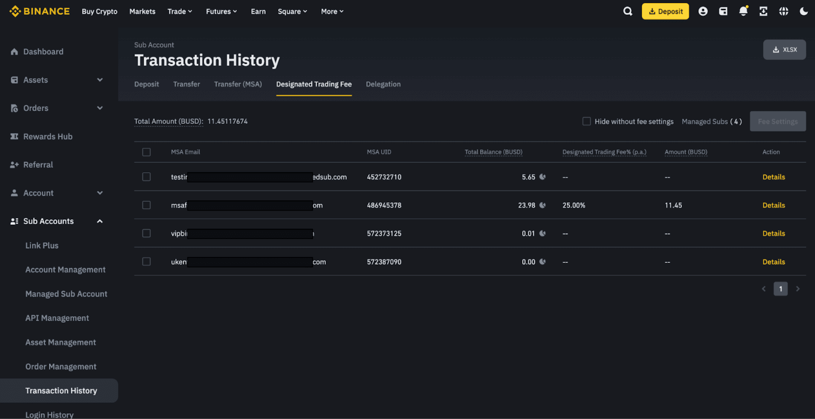
Task: Go to page 1 in pagination
Action: (x=780, y=289)
